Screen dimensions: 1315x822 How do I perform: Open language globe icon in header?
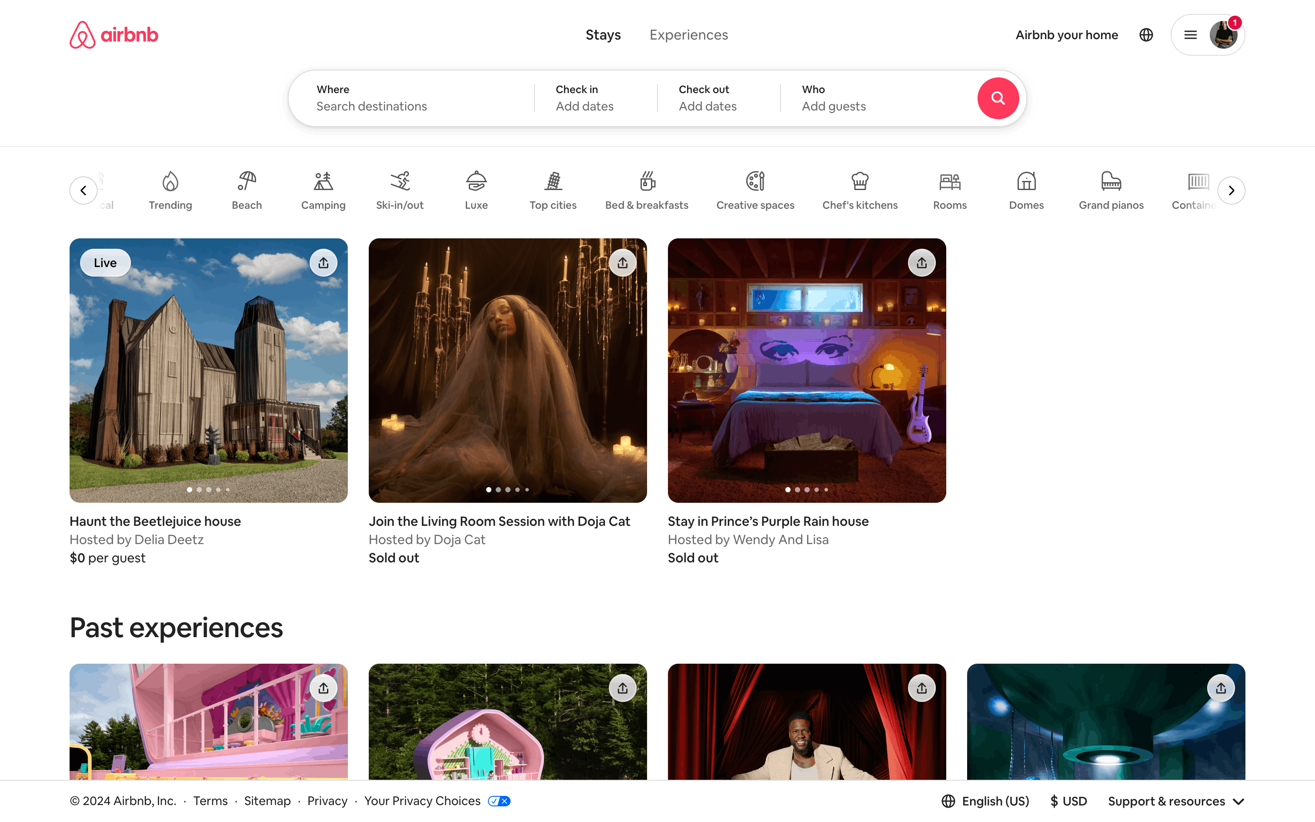(1146, 35)
